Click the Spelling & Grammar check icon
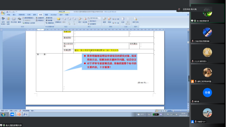This screenshot has width=226, height=127. [3, 21]
